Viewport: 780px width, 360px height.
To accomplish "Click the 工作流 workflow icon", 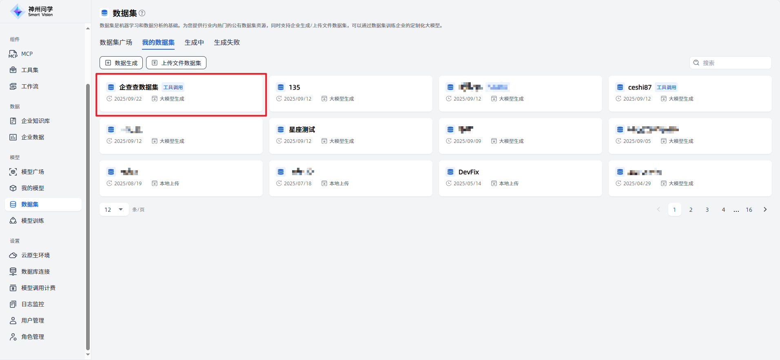I will tap(13, 86).
